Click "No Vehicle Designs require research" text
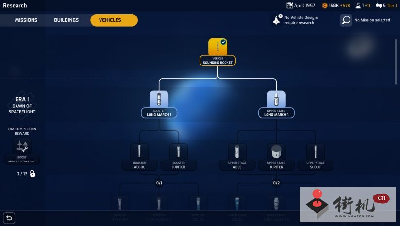Image resolution: width=400 pixels, height=226 pixels. 301,20
